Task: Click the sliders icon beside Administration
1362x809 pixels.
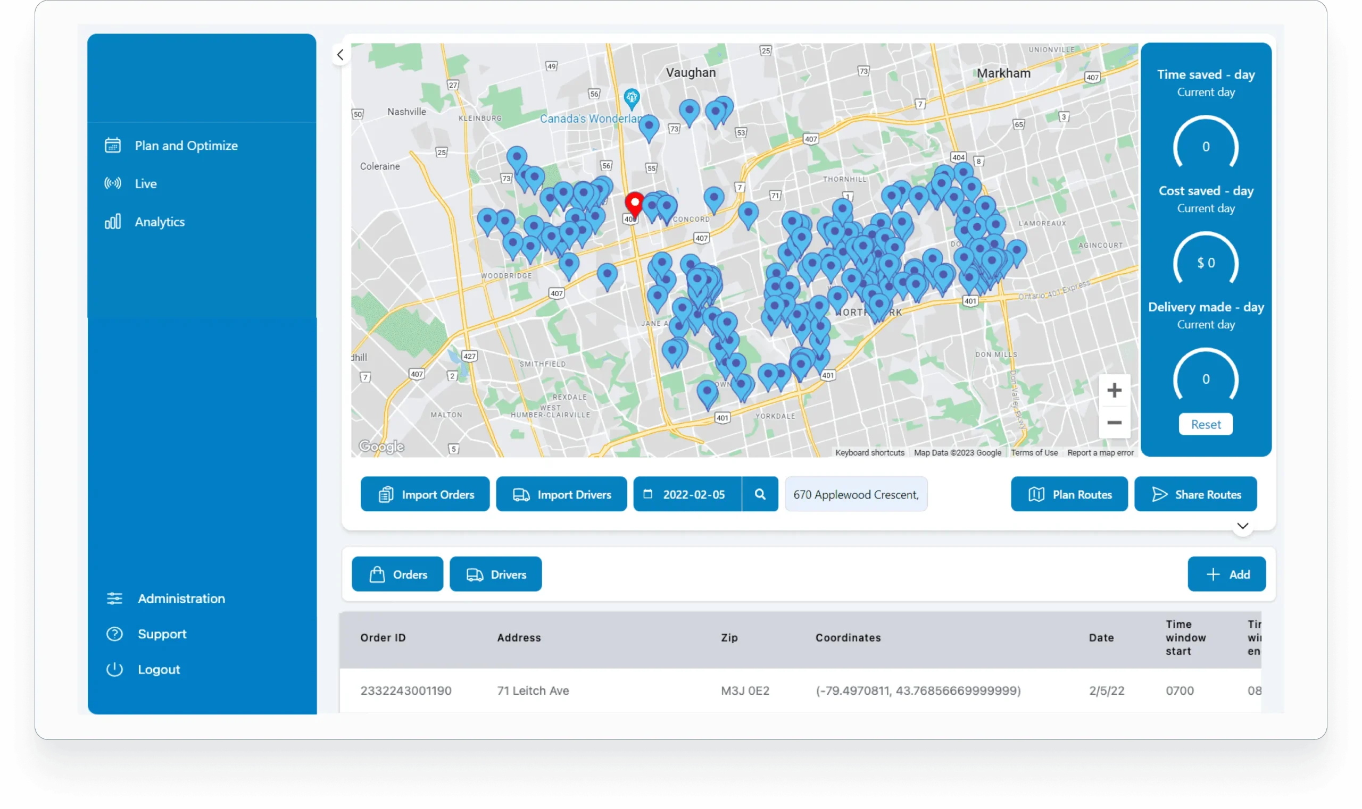Action: click(x=114, y=598)
